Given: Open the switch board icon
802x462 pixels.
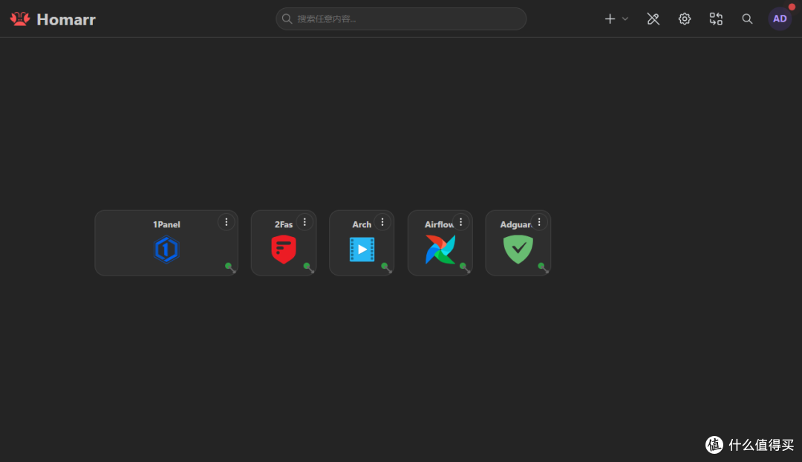Looking at the screenshot, I should [x=716, y=19].
